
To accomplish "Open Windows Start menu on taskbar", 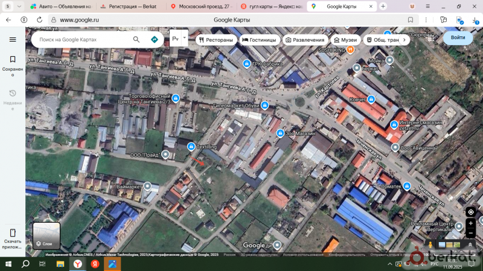I will [x=8, y=264].
